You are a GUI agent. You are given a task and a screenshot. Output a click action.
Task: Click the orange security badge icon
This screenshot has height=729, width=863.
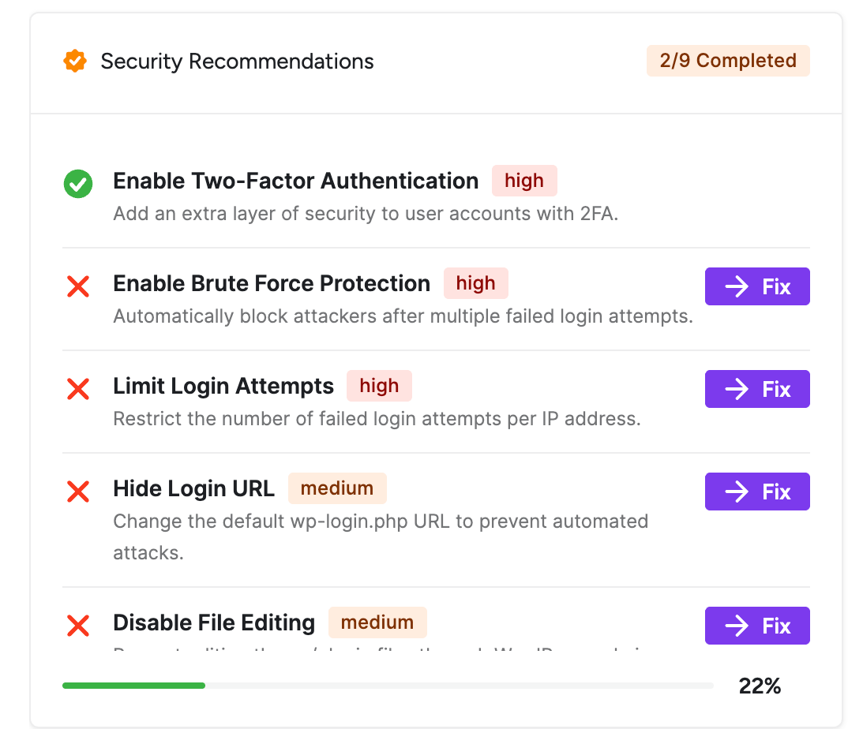75,60
